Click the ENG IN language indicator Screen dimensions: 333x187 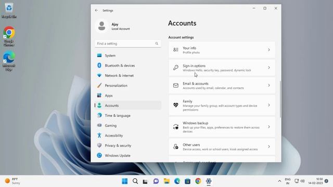click(x=288, y=181)
